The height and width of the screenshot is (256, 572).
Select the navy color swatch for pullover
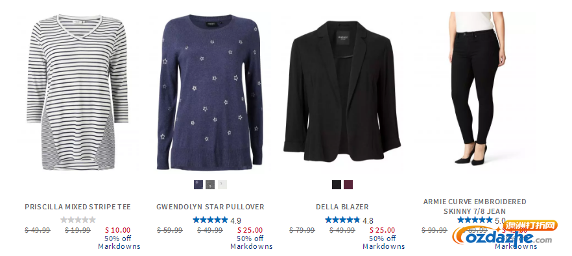click(198, 185)
